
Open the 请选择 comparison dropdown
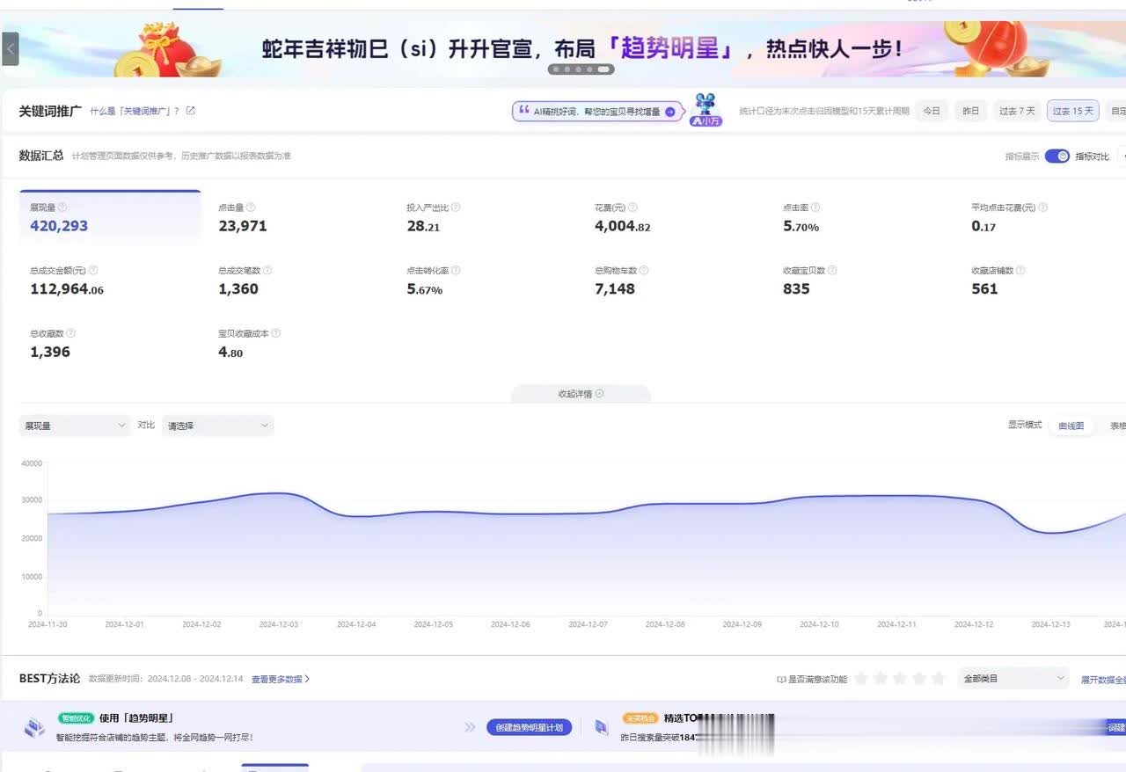click(x=218, y=426)
